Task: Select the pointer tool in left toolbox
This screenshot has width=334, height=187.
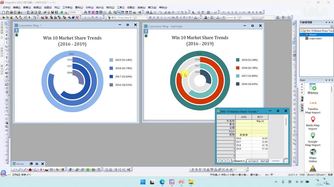Action: [7, 24]
